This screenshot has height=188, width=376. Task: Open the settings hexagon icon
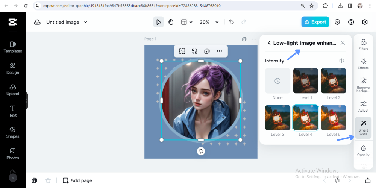click(365, 22)
